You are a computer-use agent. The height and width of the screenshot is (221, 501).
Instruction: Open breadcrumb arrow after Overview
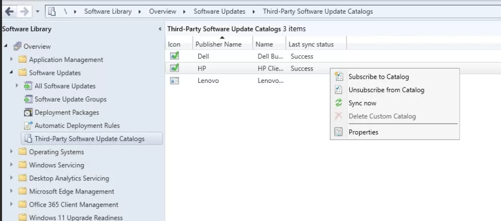tap(184, 12)
